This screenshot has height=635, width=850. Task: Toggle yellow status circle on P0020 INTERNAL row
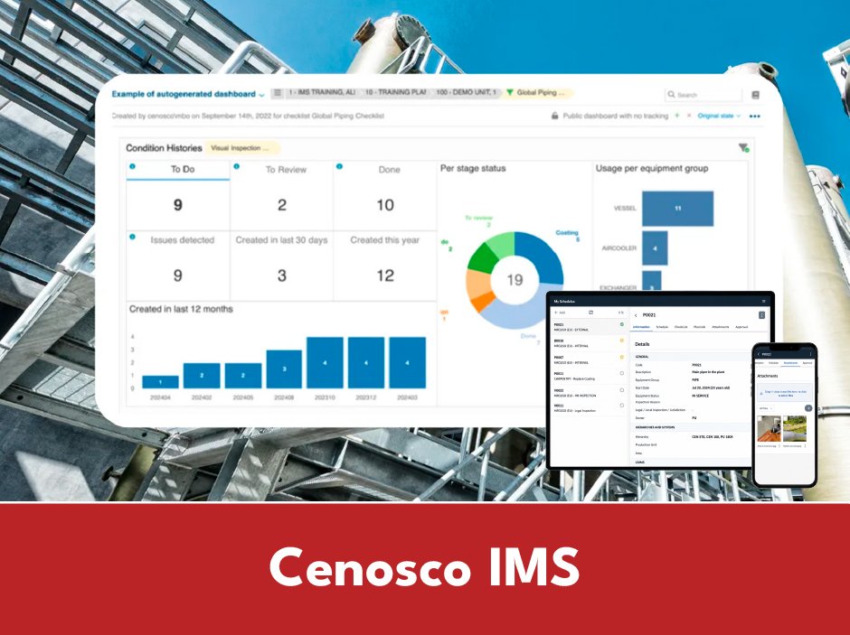(622, 341)
